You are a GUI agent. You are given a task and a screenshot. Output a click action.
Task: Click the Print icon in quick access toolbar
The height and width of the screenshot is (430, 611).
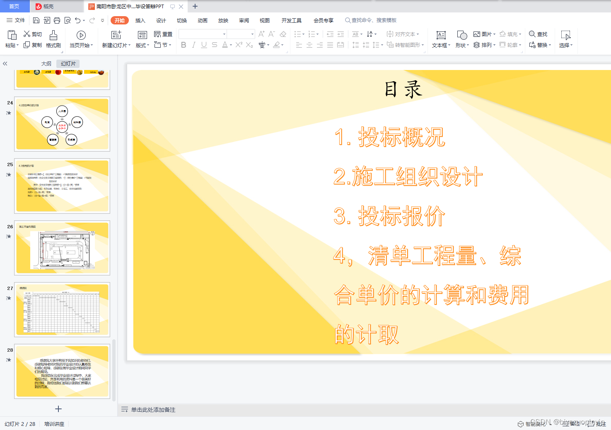(x=57, y=20)
